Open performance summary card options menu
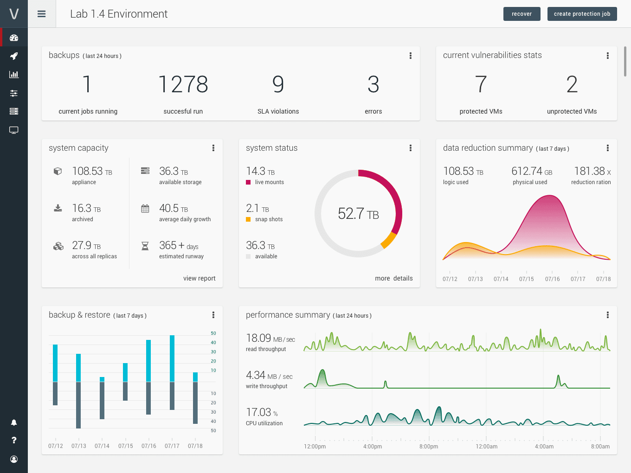The height and width of the screenshot is (473, 631). pos(608,315)
